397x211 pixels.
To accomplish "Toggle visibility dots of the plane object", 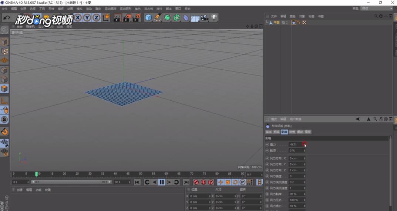I will [x=287, y=23].
